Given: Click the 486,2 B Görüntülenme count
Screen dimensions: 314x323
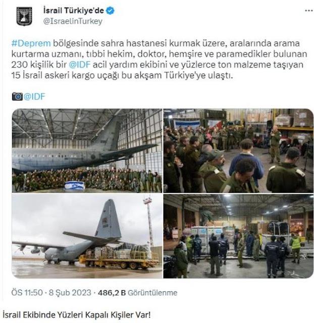Looking at the screenshot, I should (x=138, y=293).
